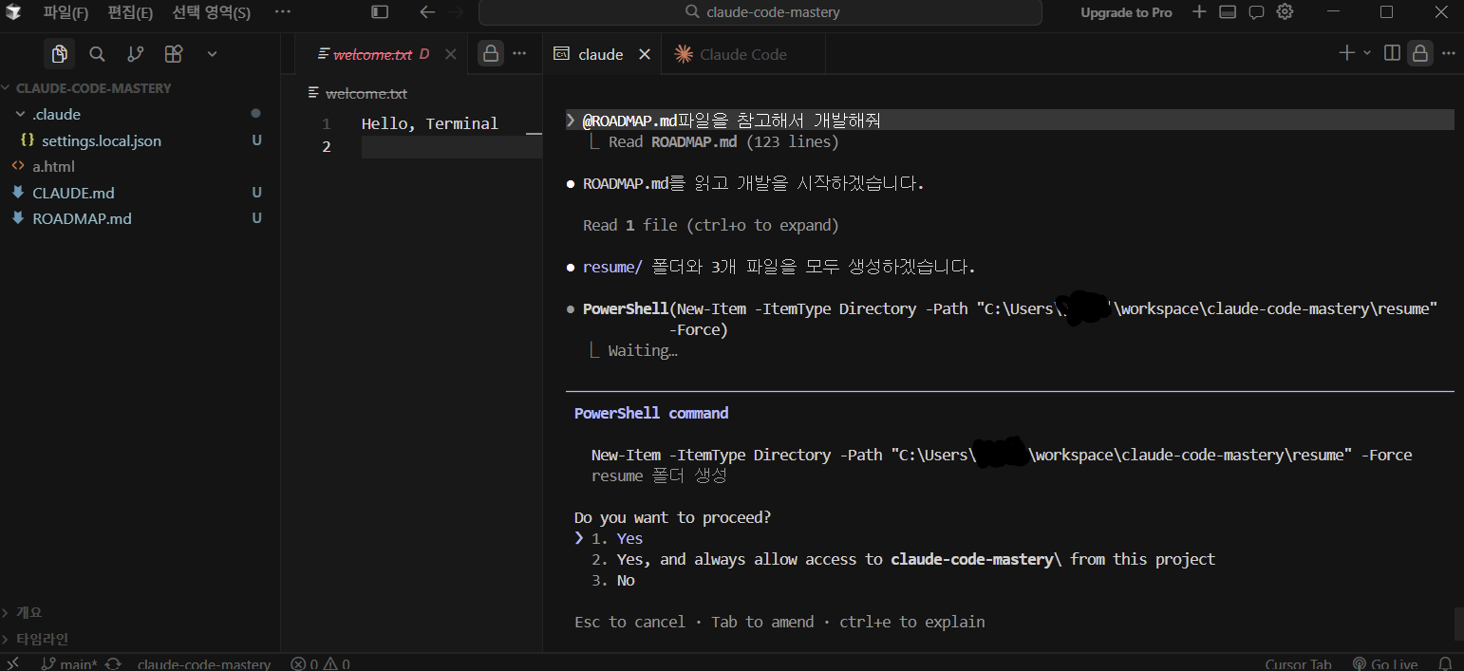Go back with the left arrow
The image size is (1464, 671).
click(427, 12)
